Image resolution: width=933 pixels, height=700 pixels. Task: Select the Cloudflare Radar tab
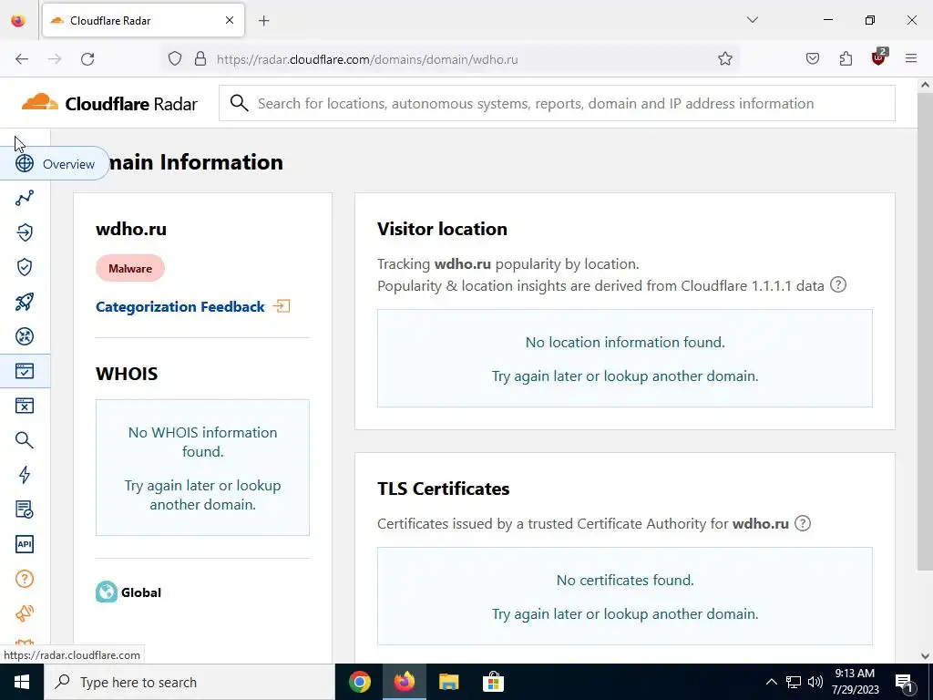pos(143,20)
